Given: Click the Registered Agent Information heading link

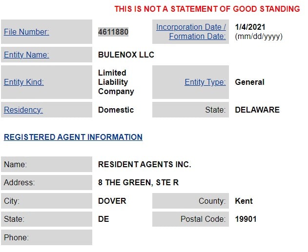Looking at the screenshot, I should pos(73,137).
